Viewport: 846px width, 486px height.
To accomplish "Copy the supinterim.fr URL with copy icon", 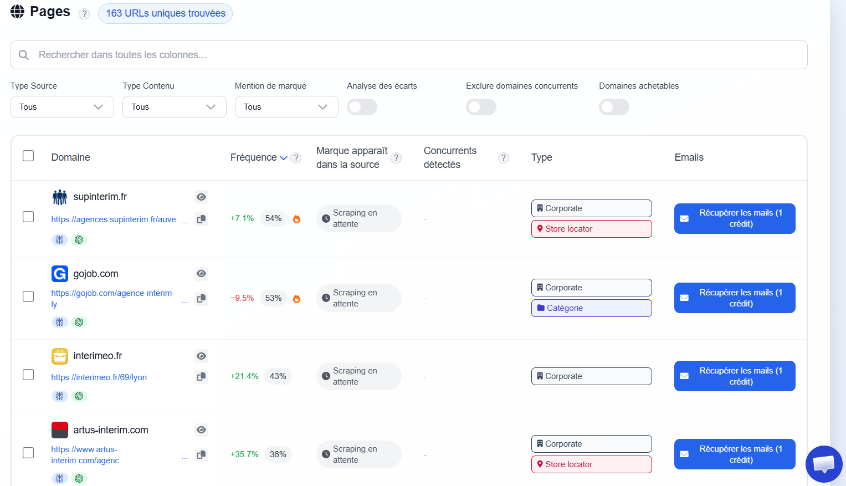I will click(x=202, y=219).
